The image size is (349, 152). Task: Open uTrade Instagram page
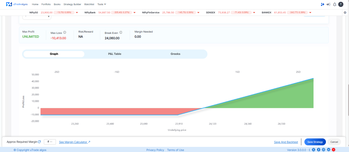coord(324,150)
